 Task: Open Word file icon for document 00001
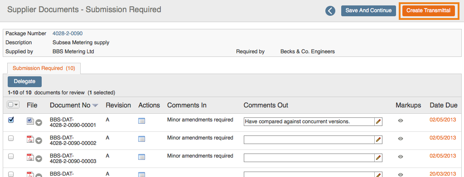pyautogui.click(x=30, y=121)
